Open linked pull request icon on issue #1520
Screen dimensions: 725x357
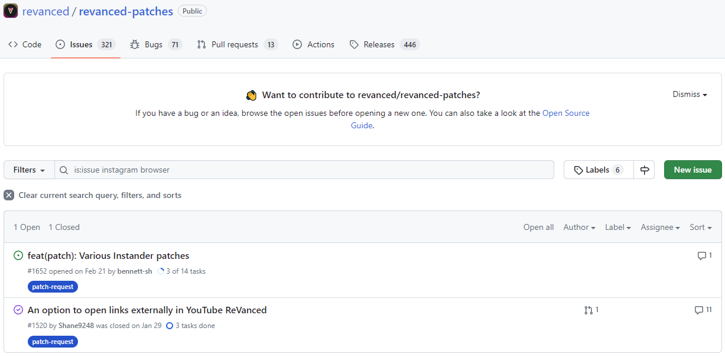[591, 310]
